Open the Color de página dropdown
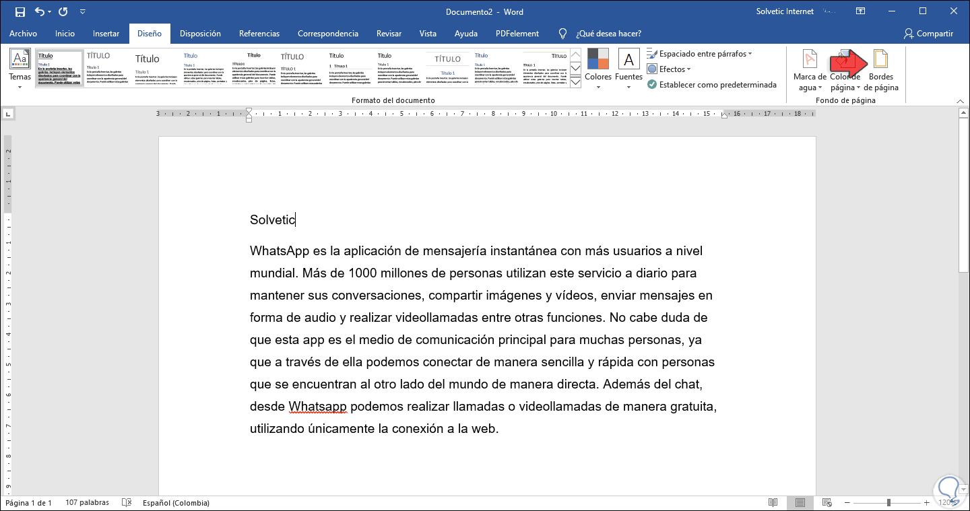This screenshot has height=511, width=970. [x=845, y=70]
